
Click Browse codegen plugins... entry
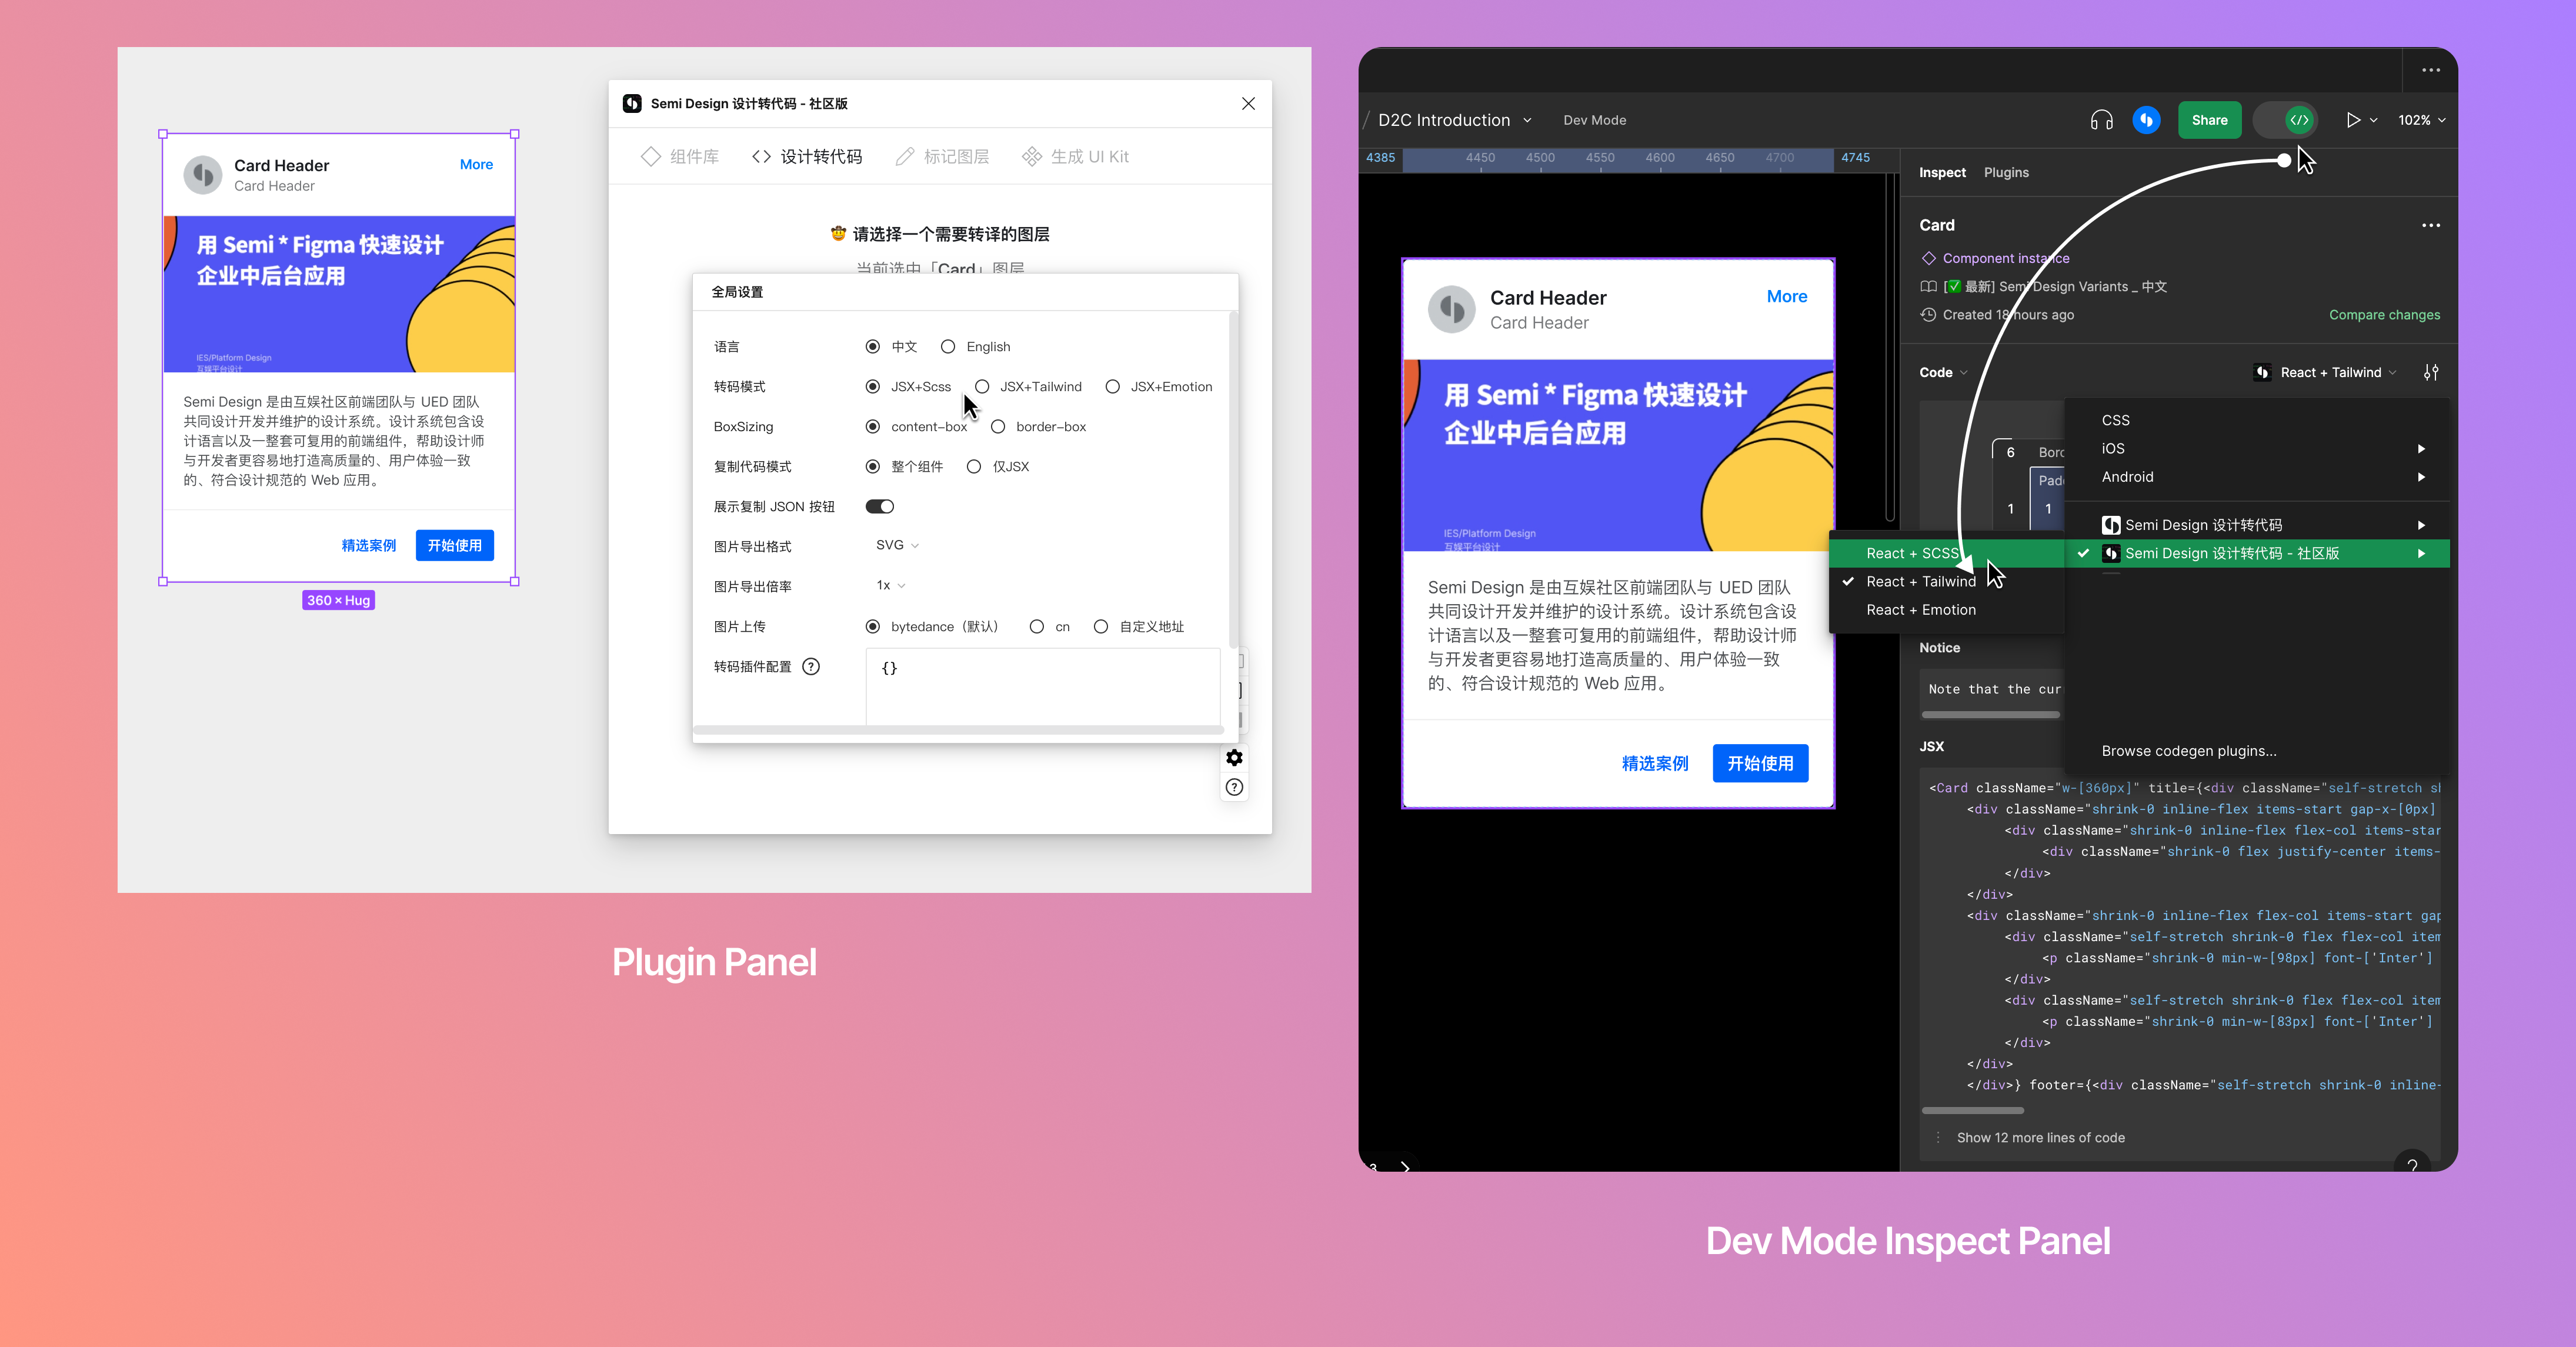point(2188,750)
